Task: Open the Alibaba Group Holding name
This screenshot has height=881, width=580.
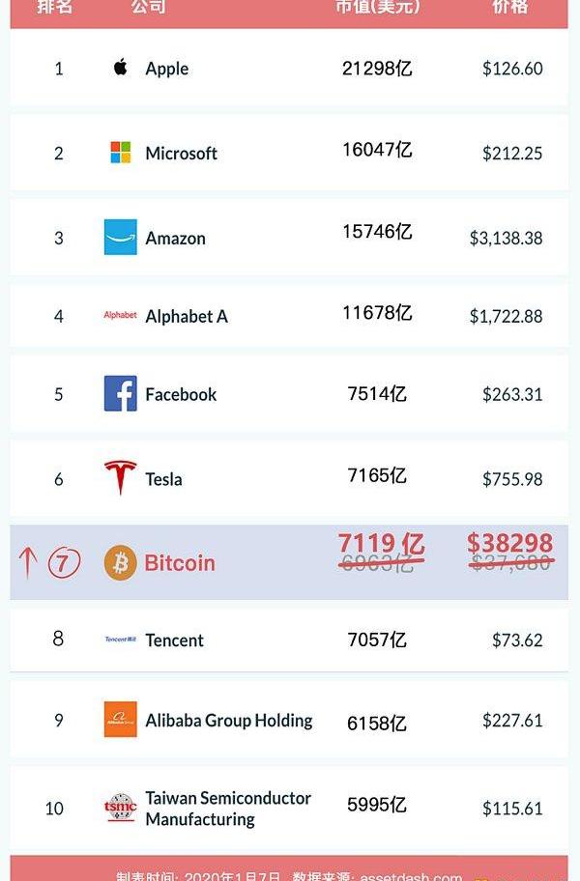Action: [x=228, y=721]
